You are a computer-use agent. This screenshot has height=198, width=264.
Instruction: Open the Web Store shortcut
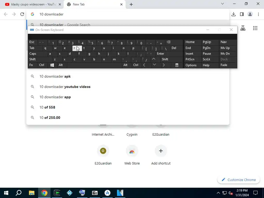point(132,155)
